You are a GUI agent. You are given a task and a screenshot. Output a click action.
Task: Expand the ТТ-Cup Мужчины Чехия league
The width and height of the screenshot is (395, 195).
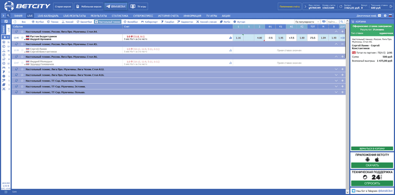pyautogui.click(x=336, y=81)
